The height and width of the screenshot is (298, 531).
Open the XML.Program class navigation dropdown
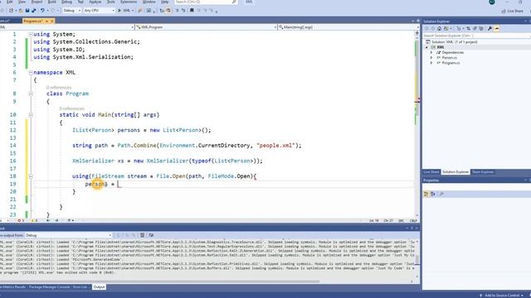click(x=206, y=27)
